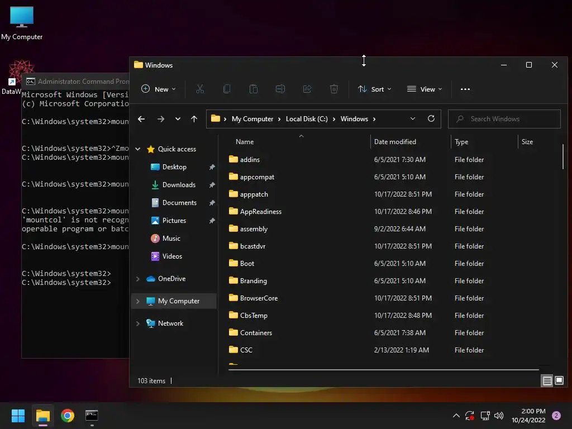Open the notification badge in tray

(556, 416)
